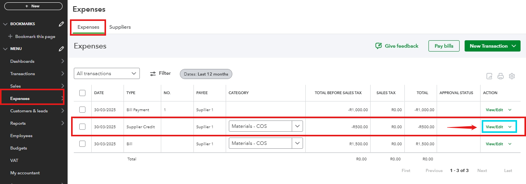Screen dimensions: 526x184
Task: Click View/Edit for the Bill row
Action: click(494, 144)
